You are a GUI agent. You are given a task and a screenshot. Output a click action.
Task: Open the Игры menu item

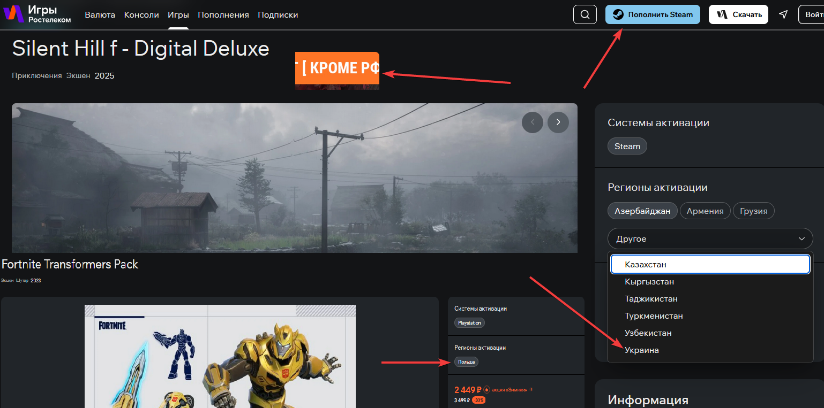click(178, 15)
